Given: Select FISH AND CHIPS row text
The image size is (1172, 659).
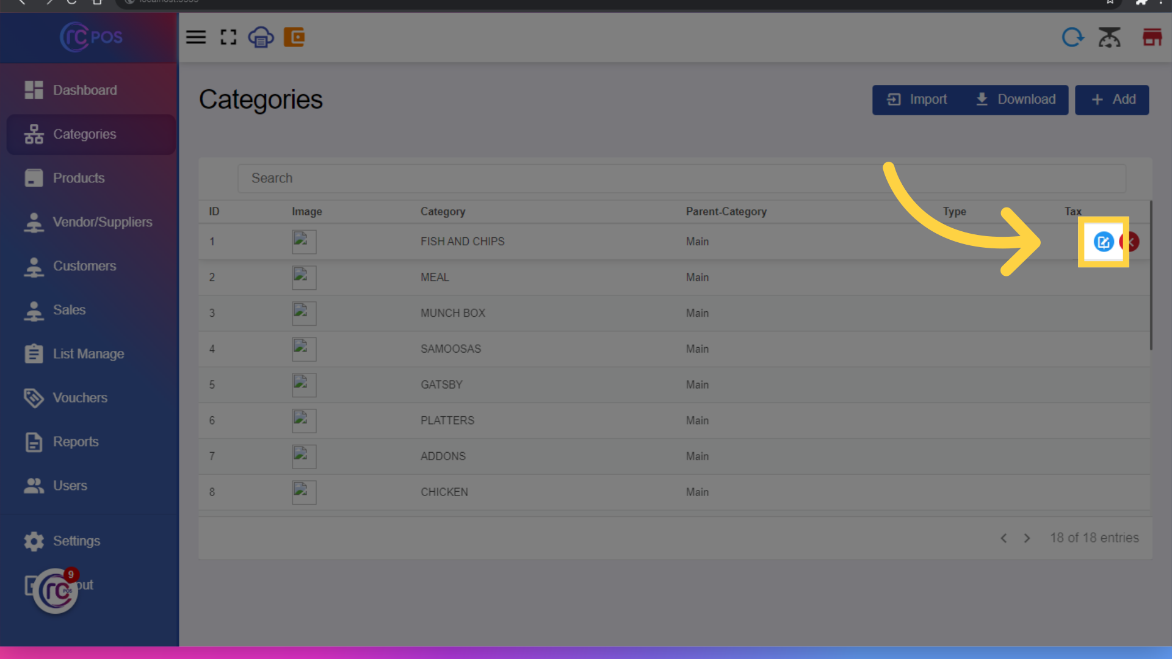Looking at the screenshot, I should pyautogui.click(x=462, y=242).
